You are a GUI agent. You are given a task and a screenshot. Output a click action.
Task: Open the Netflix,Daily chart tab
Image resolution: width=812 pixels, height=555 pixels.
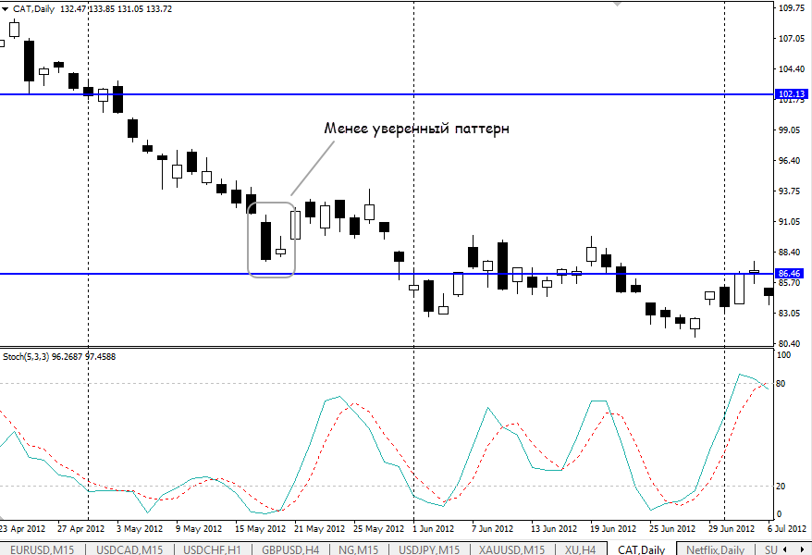tap(715, 549)
